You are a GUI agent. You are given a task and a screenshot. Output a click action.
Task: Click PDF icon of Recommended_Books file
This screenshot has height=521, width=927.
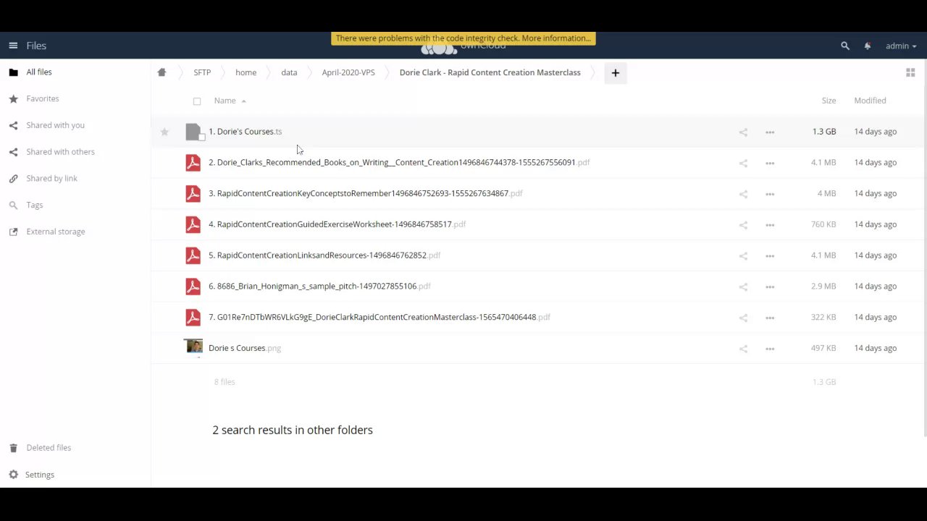[x=193, y=163]
